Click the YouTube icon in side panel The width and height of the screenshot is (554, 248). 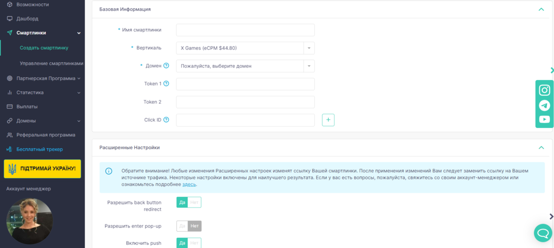click(544, 119)
